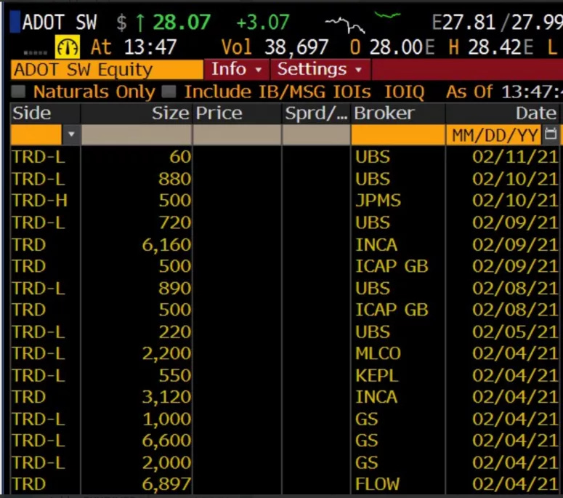Click the yellow gauge icon beside the time

point(68,47)
